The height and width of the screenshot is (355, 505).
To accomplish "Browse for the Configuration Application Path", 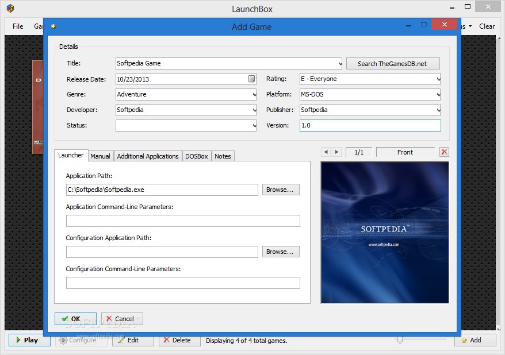I will point(281,252).
